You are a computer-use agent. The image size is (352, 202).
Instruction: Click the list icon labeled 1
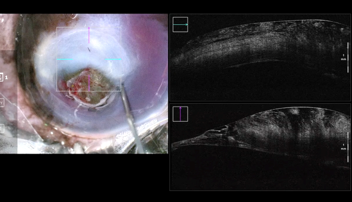pos(1,77)
